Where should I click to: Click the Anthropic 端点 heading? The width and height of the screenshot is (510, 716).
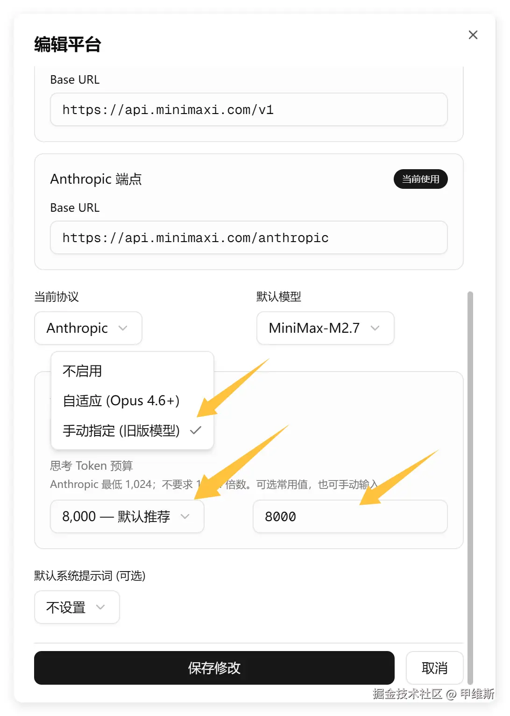pyautogui.click(x=96, y=179)
